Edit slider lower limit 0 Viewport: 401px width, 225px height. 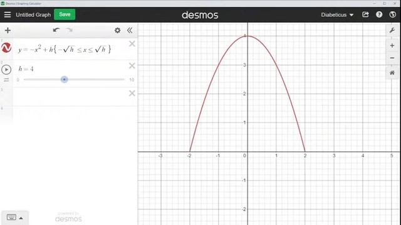tap(18, 80)
